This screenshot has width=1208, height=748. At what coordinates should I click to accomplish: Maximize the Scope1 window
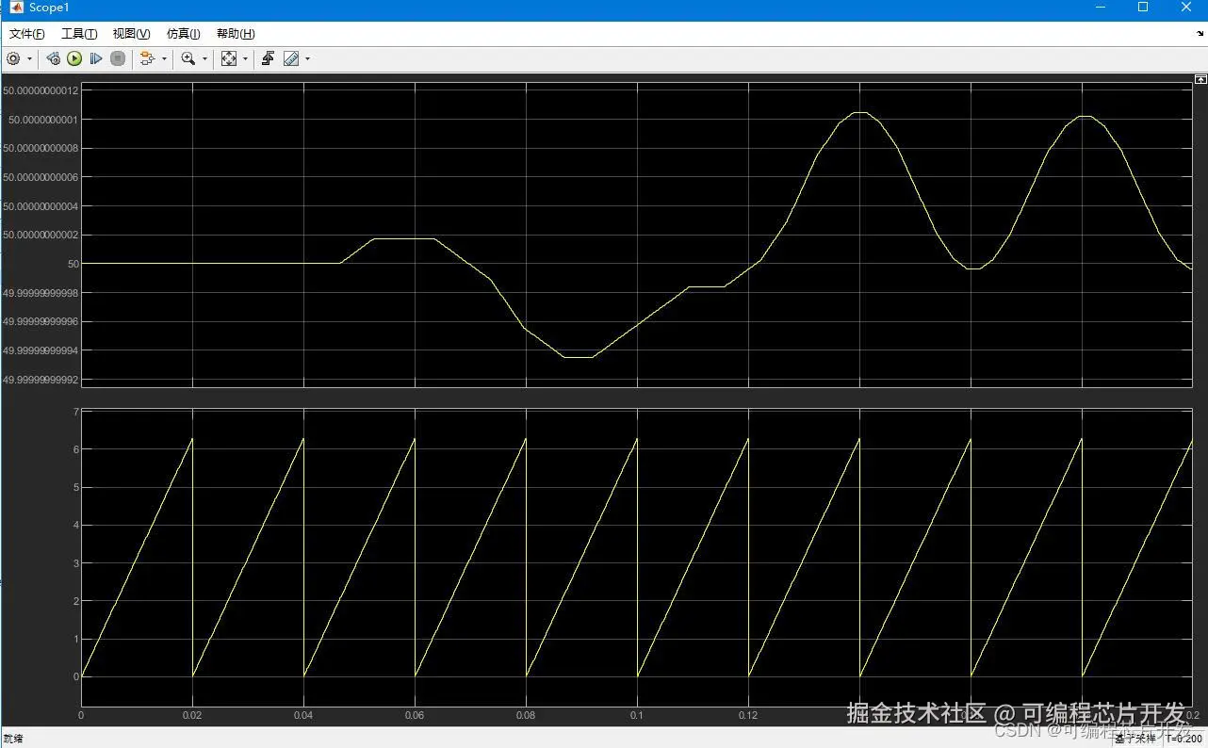pyautogui.click(x=1143, y=8)
